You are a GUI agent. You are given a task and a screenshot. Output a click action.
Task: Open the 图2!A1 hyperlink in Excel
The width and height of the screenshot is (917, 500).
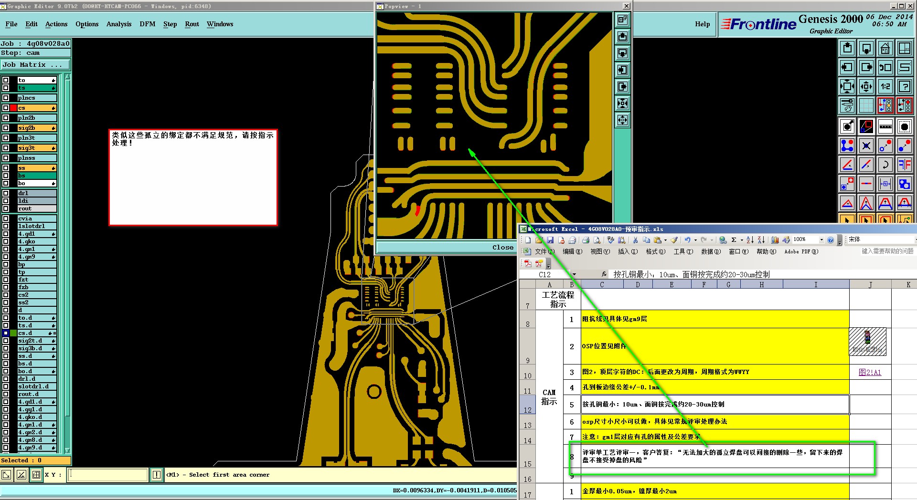pyautogui.click(x=870, y=372)
